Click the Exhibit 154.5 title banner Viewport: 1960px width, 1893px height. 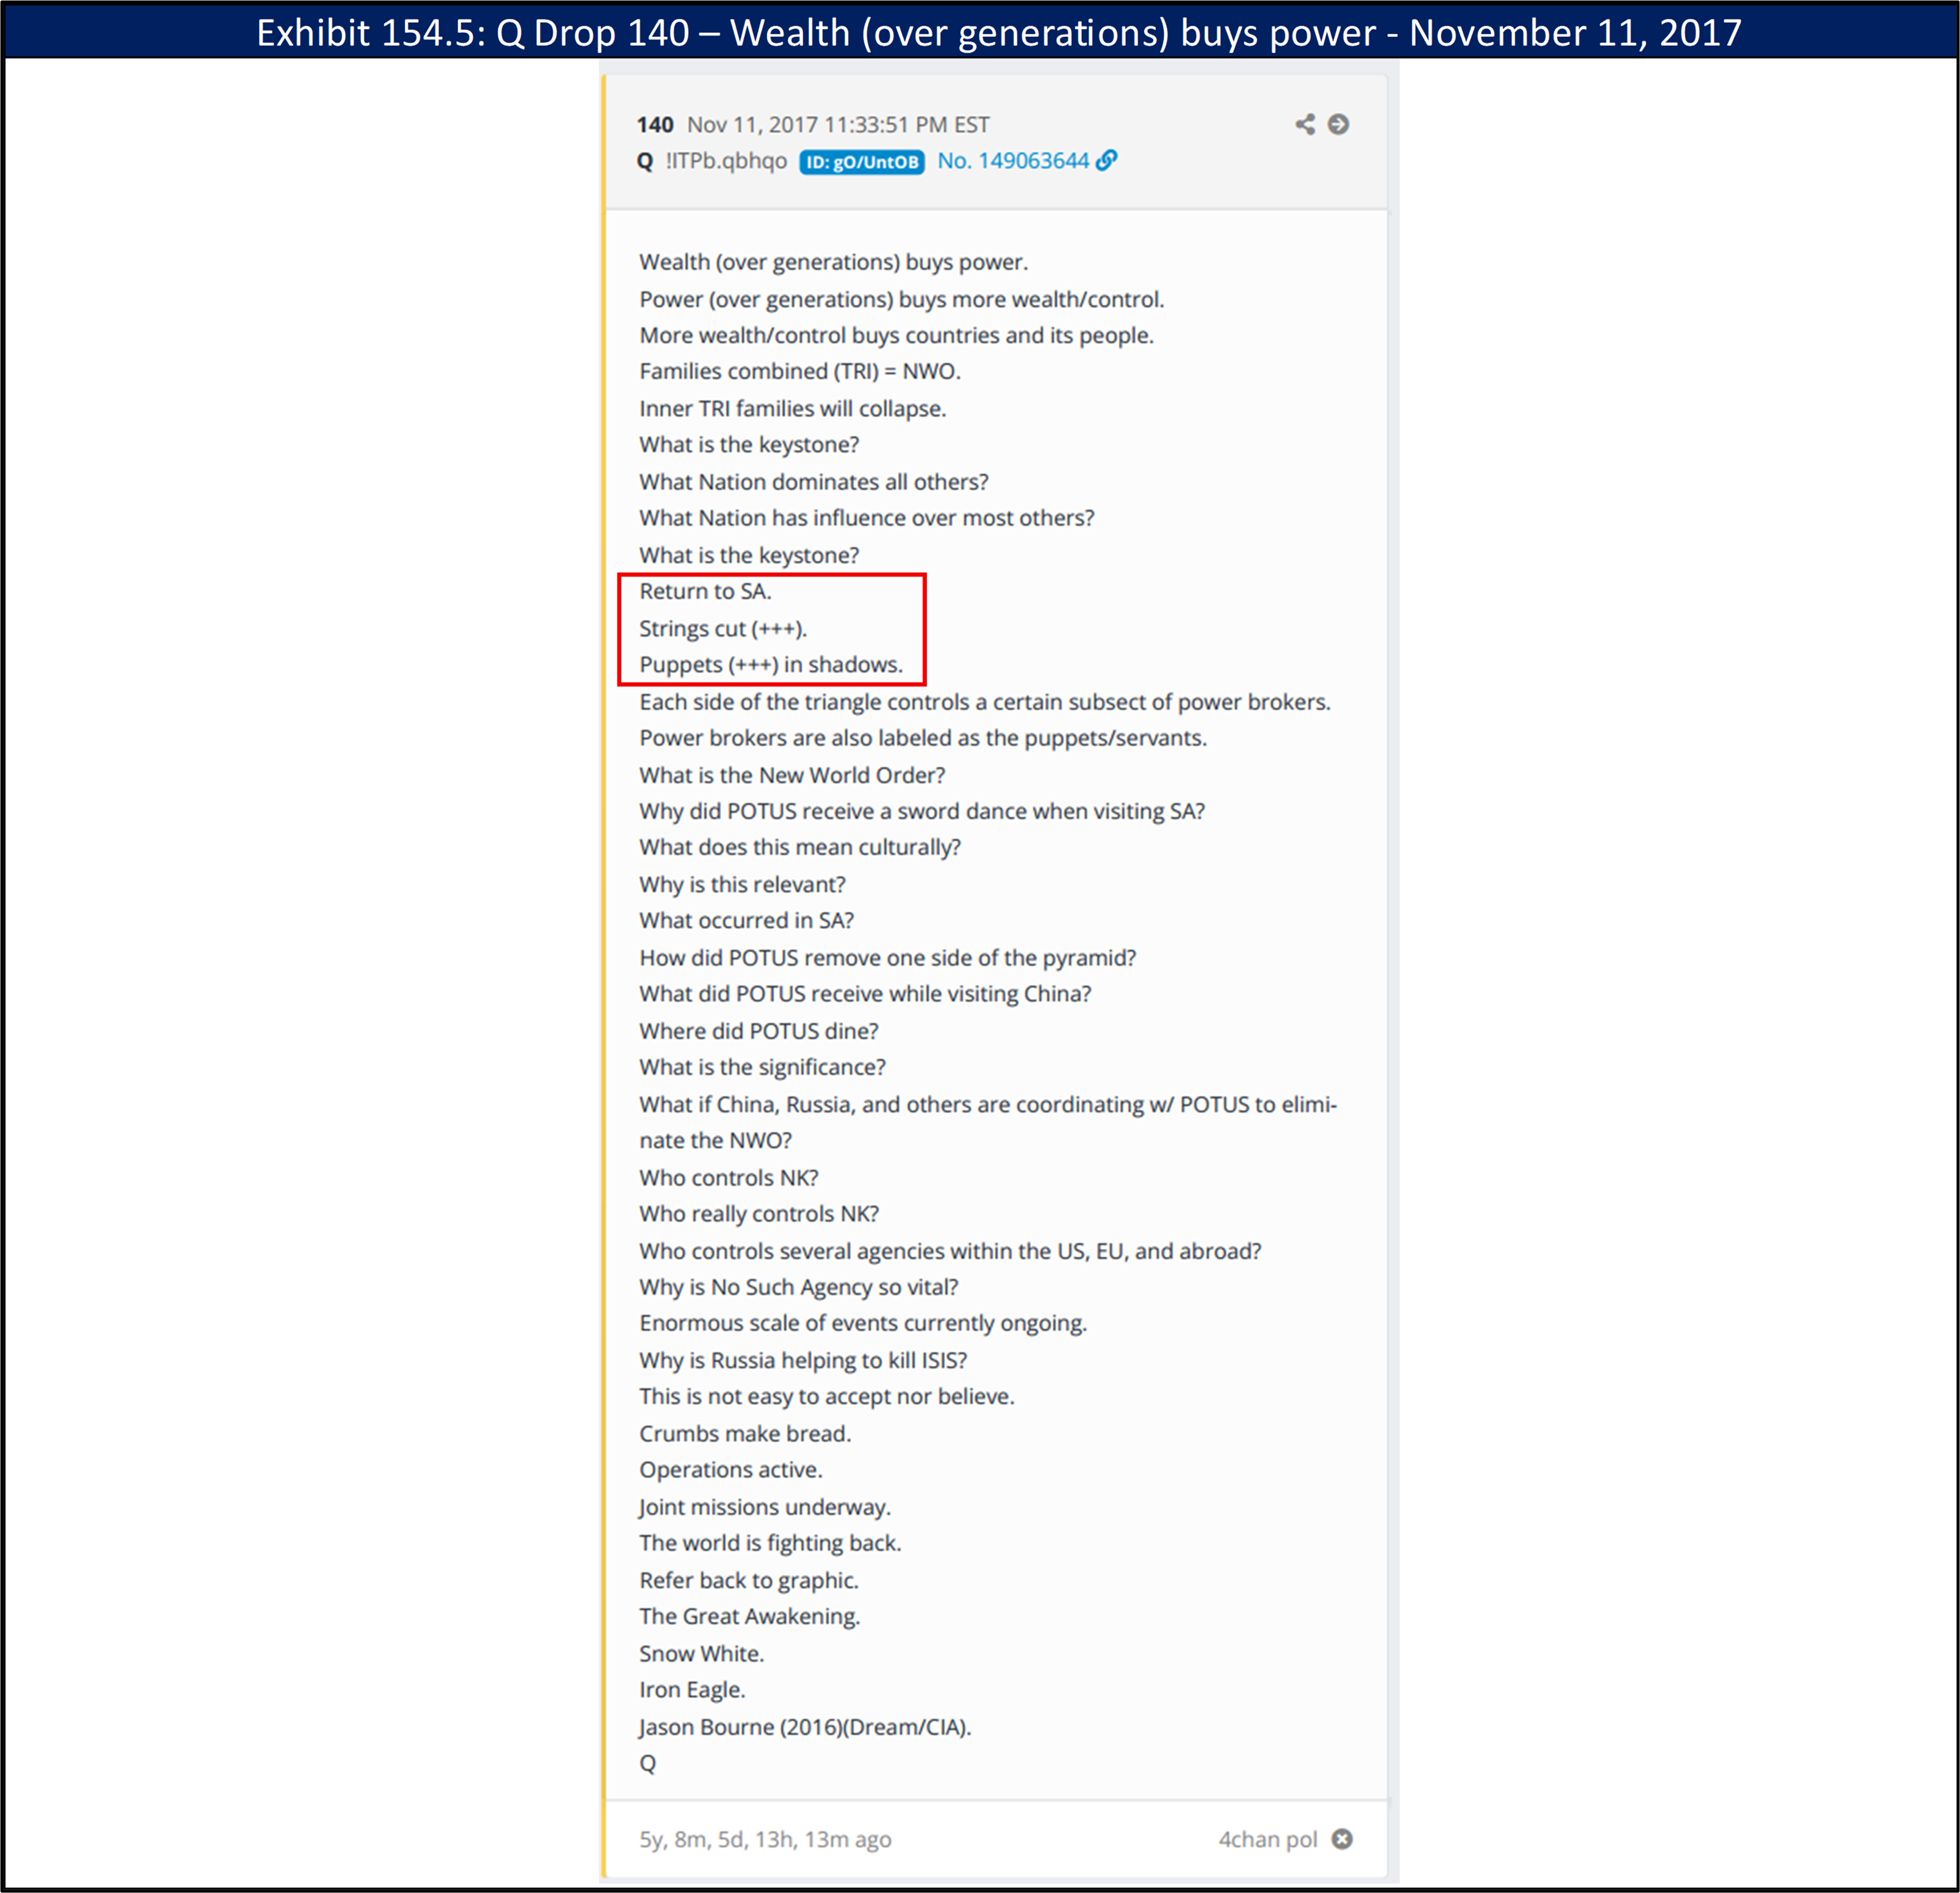point(998,32)
